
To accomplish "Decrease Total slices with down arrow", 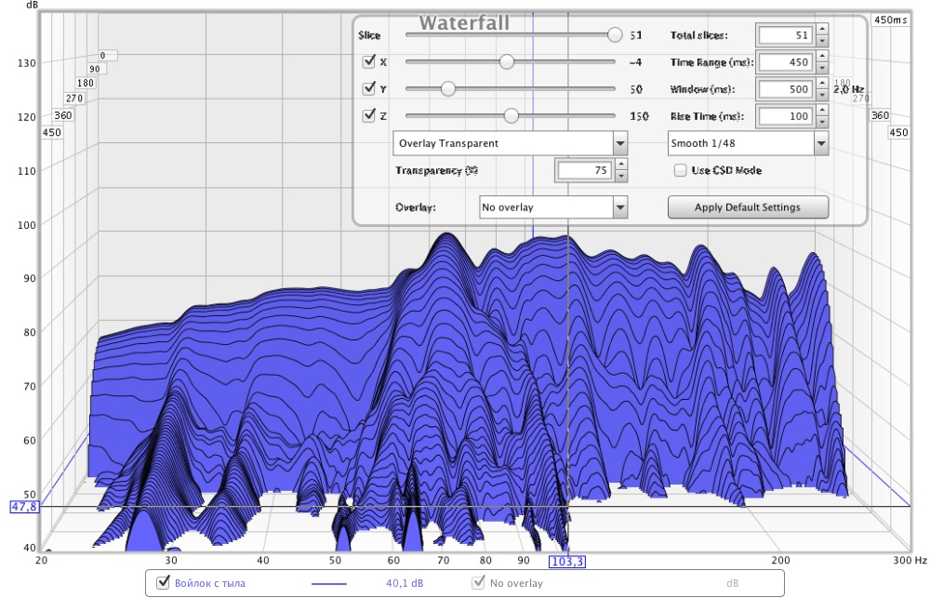I will point(822,41).
